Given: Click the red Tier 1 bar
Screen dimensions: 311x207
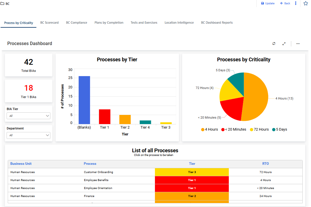Looking at the screenshot, I should pyautogui.click(x=105, y=117).
